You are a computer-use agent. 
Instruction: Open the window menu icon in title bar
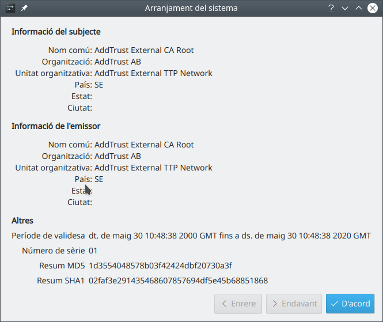point(10,9)
